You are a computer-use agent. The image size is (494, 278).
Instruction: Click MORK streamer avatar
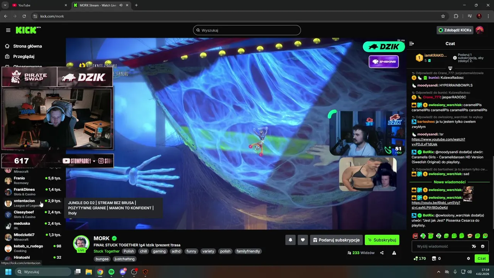point(81,244)
